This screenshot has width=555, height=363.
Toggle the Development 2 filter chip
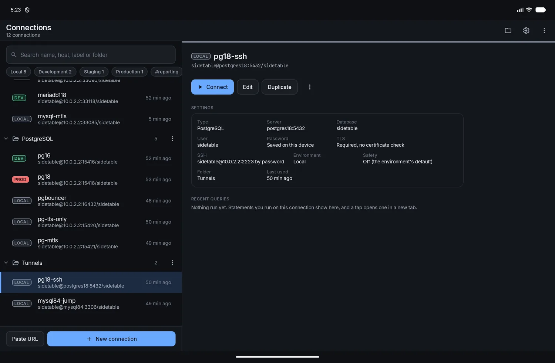55,72
